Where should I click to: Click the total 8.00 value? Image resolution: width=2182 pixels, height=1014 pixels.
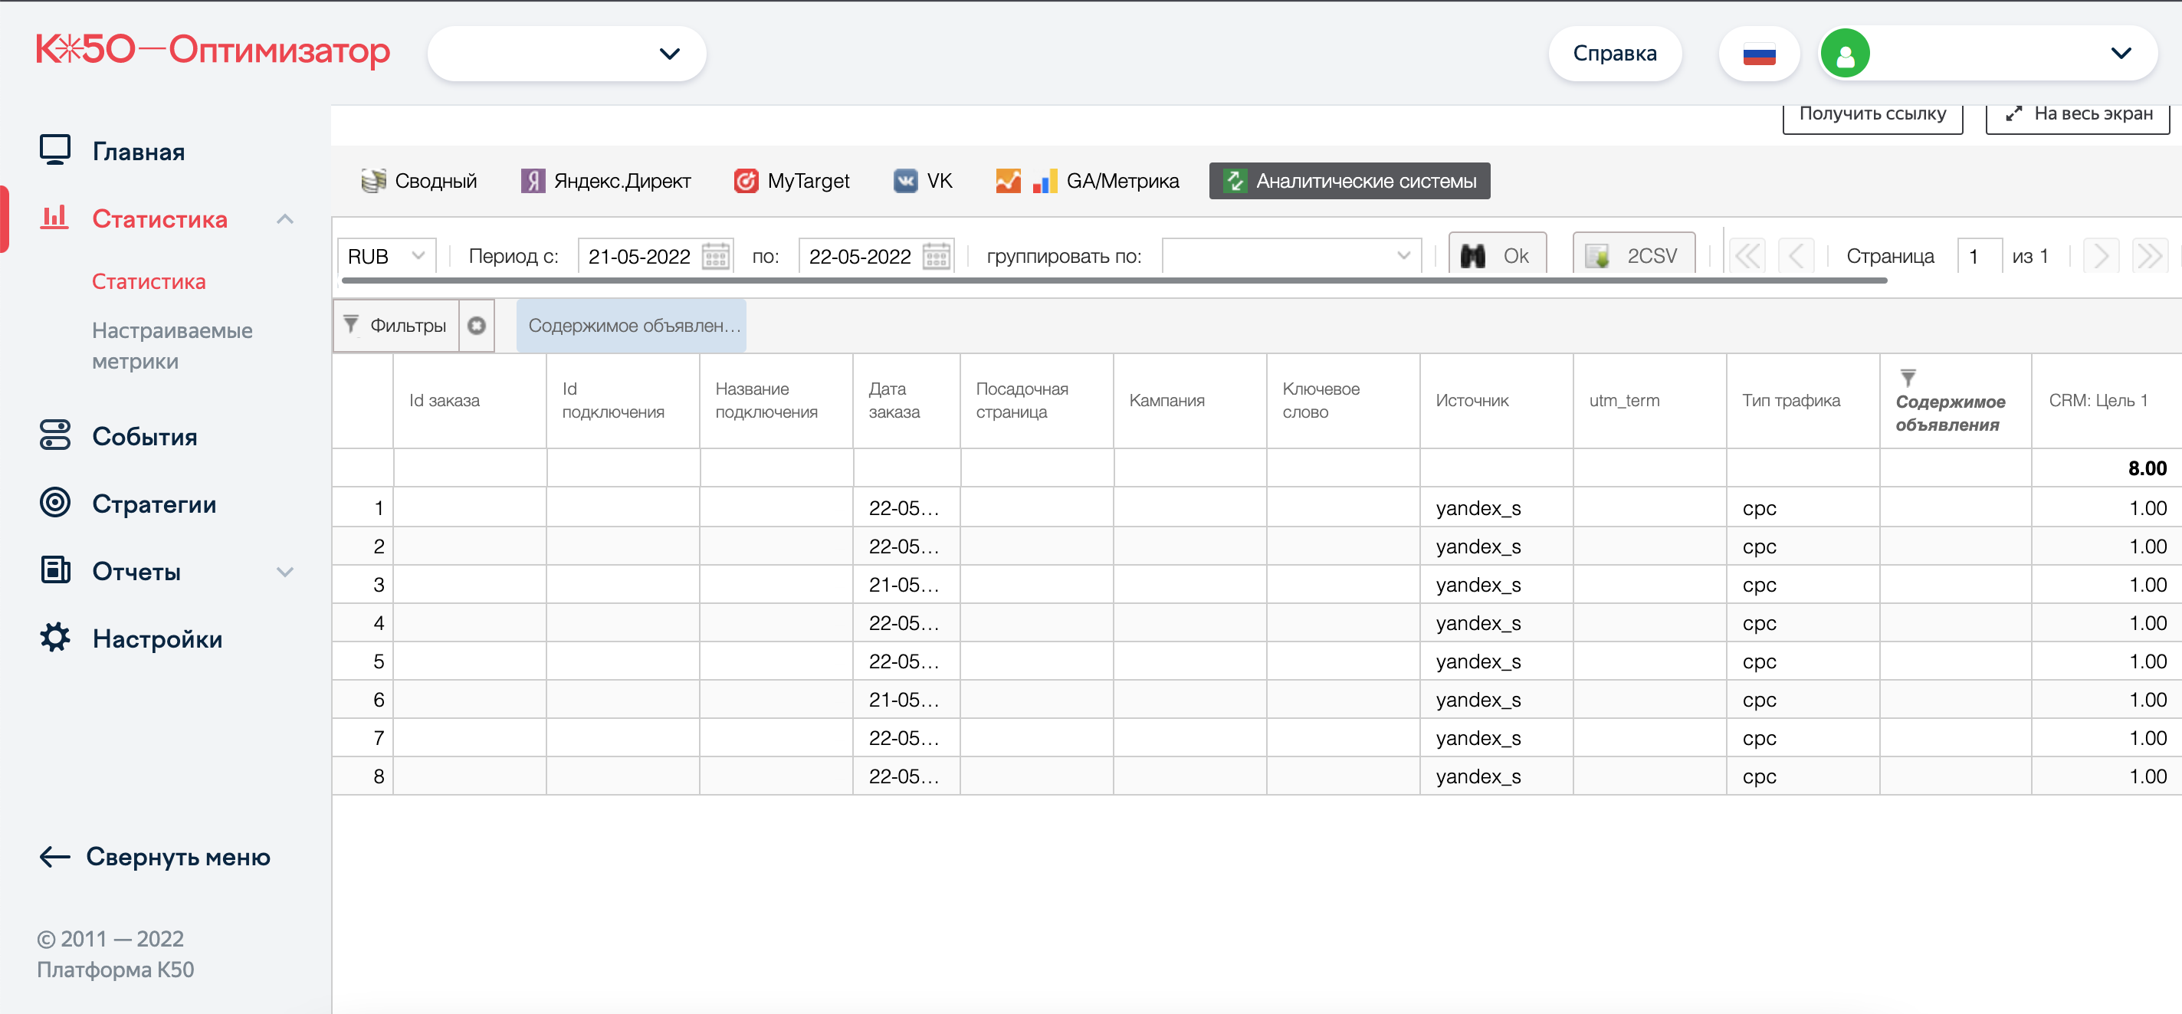2147,468
